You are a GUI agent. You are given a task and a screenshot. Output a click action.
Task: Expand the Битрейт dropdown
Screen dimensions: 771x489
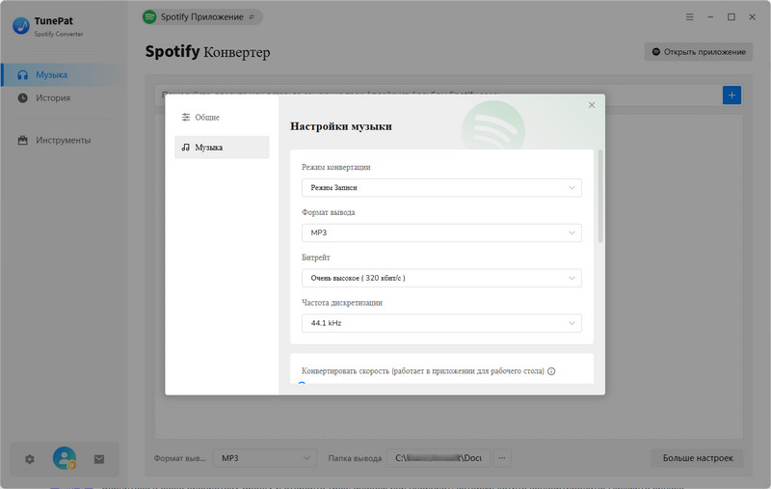441,278
